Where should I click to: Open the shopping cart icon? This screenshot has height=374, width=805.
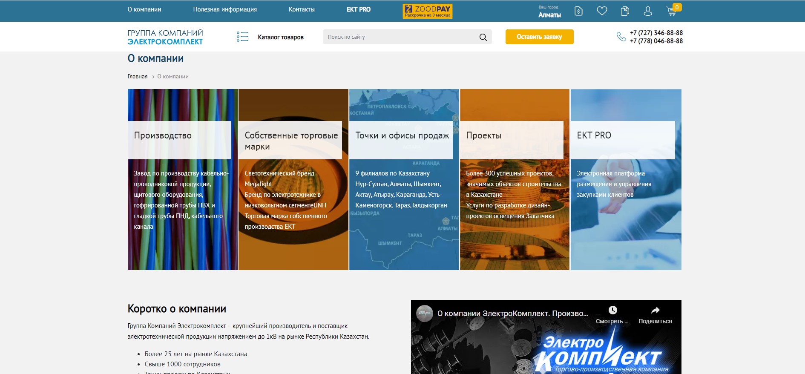coord(671,12)
